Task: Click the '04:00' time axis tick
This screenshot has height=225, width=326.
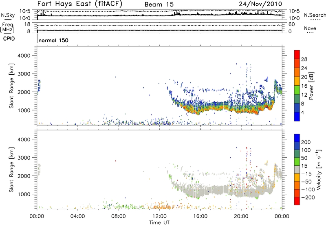Action: pyautogui.click(x=77, y=216)
